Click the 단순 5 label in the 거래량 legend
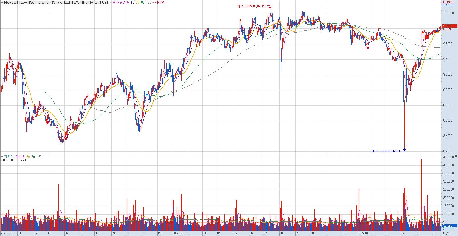 click(20, 157)
